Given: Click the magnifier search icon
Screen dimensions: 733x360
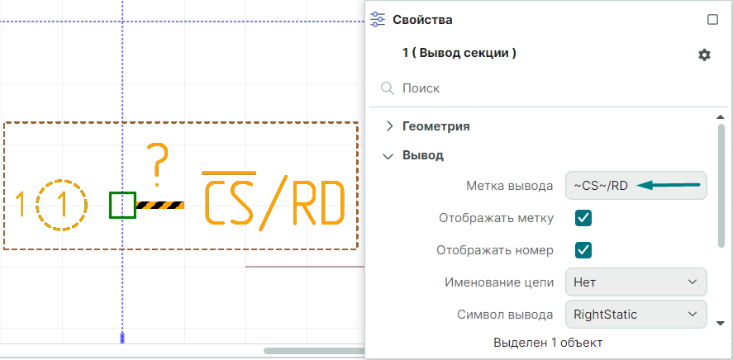Looking at the screenshot, I should (387, 88).
